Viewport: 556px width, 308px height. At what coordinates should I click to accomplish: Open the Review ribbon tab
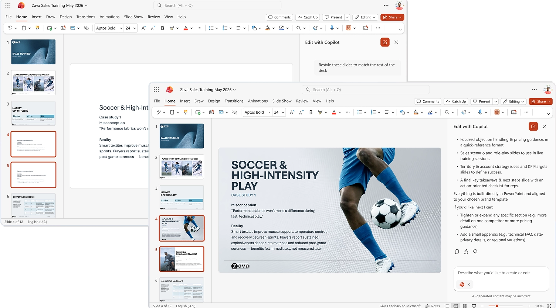tap(302, 101)
